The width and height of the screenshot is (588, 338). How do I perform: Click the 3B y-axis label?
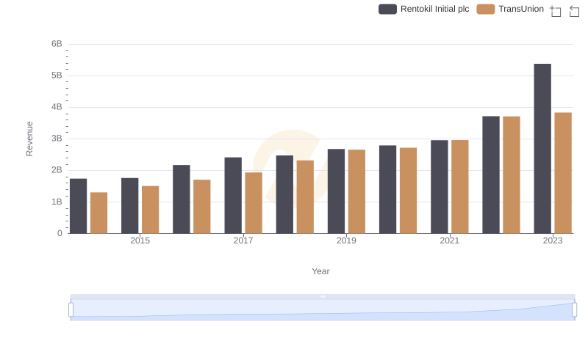pos(57,139)
